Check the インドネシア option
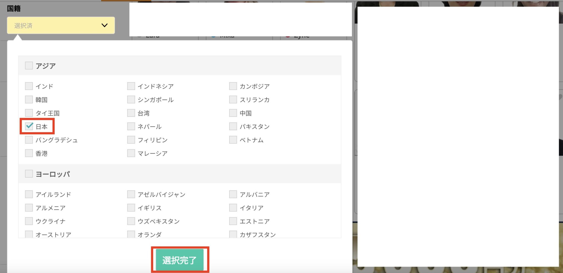Viewport: 563px width, 273px height. point(131,86)
